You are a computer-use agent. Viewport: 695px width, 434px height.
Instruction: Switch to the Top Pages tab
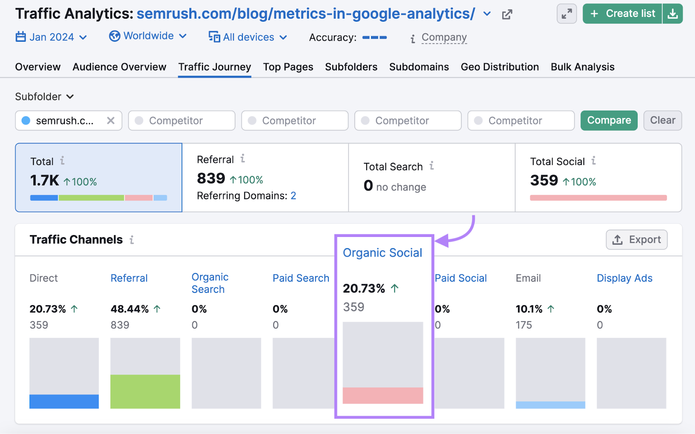coord(288,67)
